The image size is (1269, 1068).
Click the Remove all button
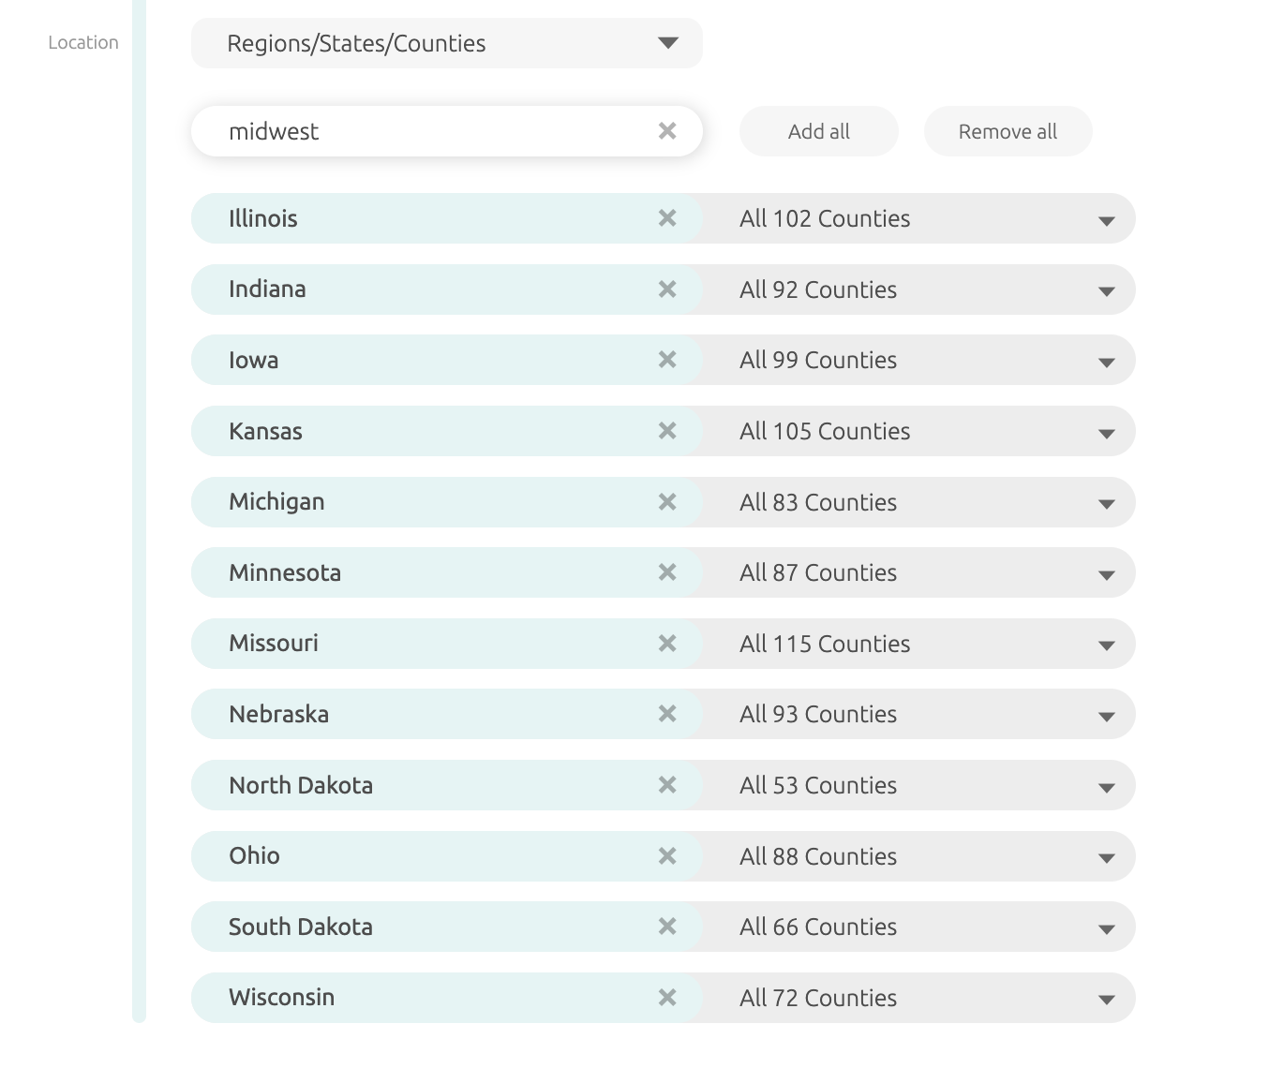coord(1008,131)
